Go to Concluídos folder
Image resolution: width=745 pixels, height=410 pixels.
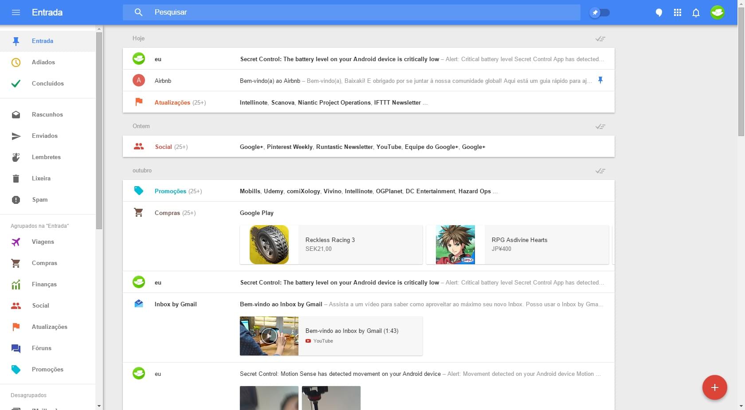click(48, 84)
